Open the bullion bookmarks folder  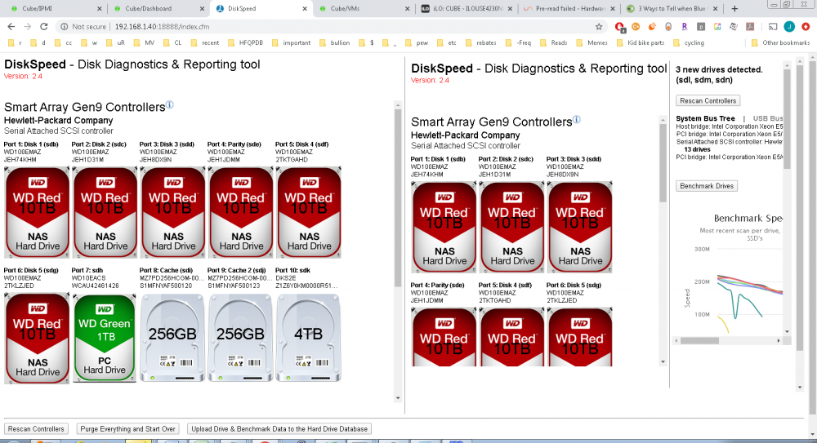pyautogui.click(x=335, y=42)
